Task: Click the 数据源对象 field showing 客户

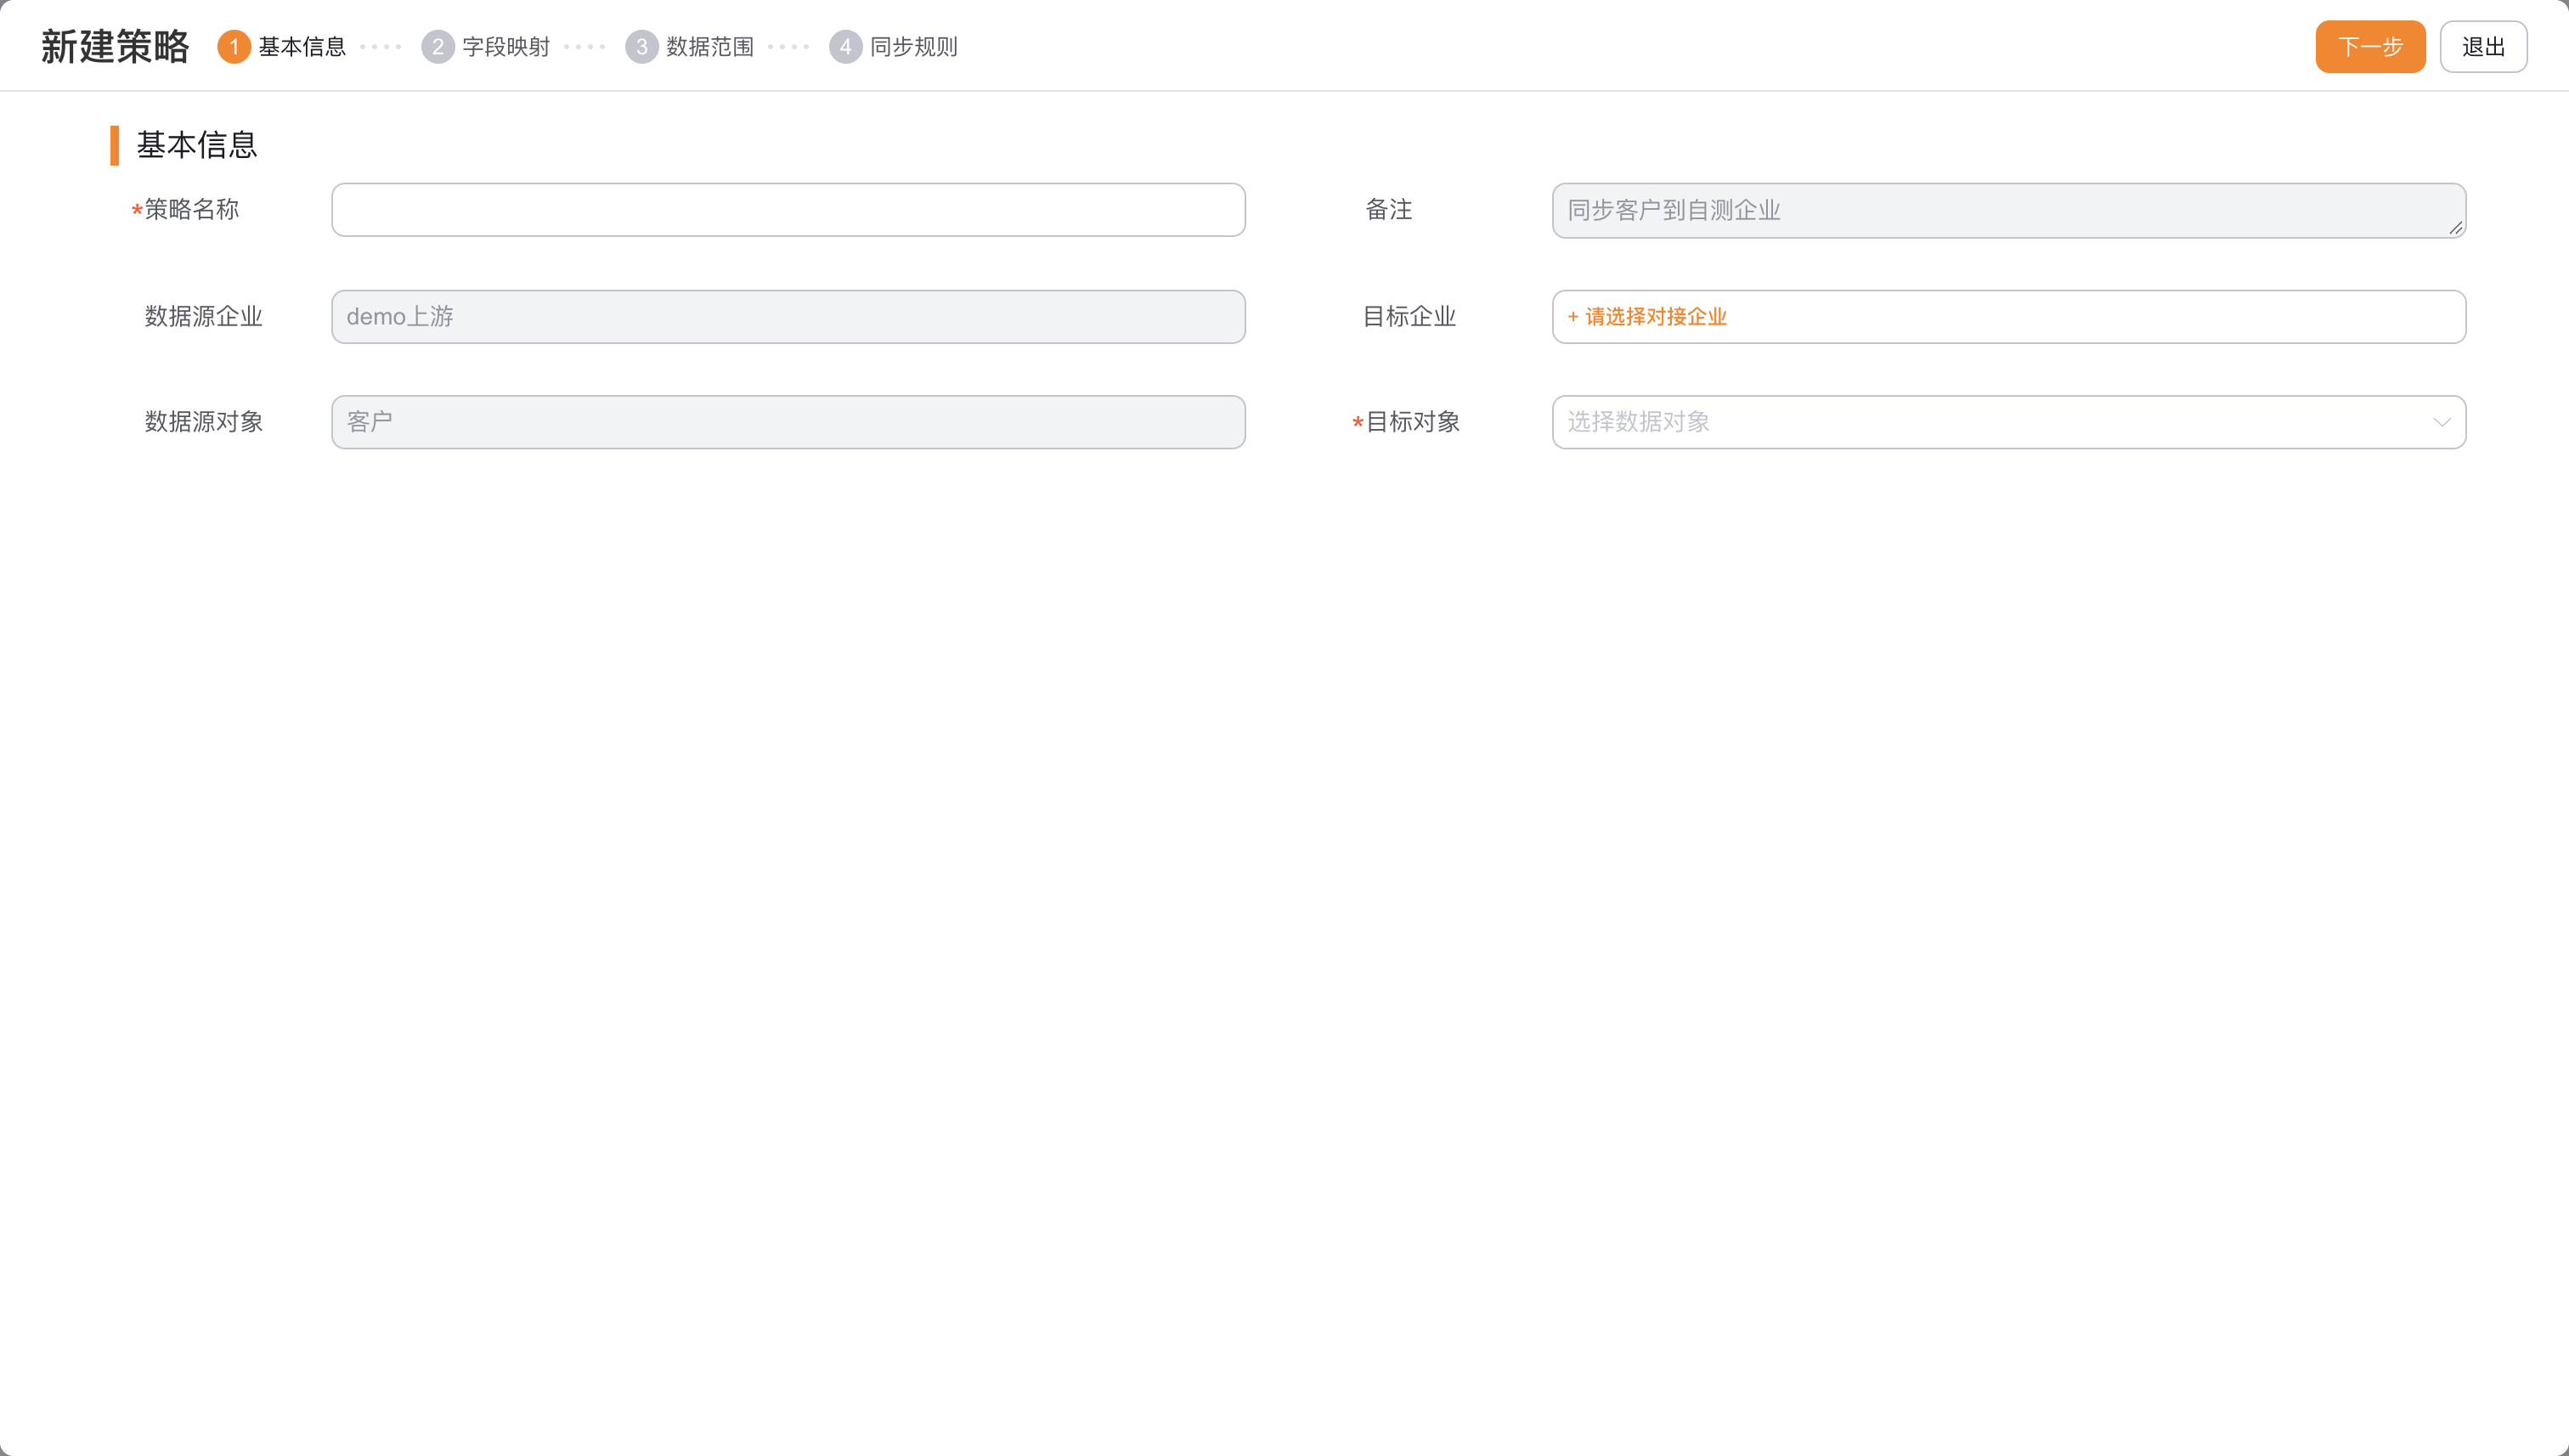Action: tap(788, 422)
